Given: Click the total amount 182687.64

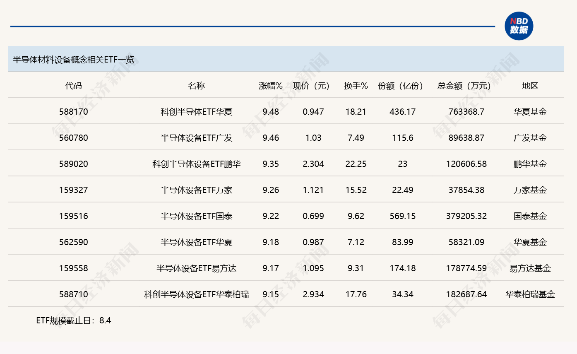Looking at the screenshot, I should pos(466,294).
